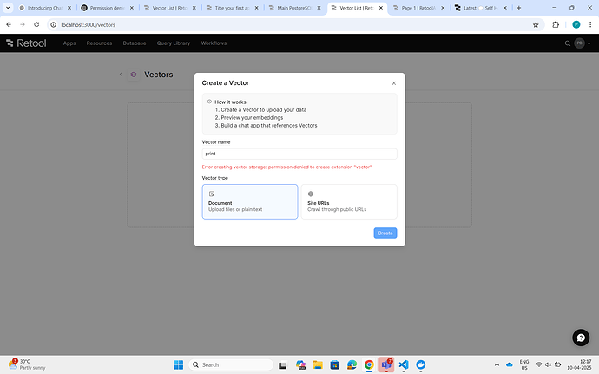Open Visual Studio Code from the taskbar
Viewport: 599px width, 374px height.
click(404, 364)
